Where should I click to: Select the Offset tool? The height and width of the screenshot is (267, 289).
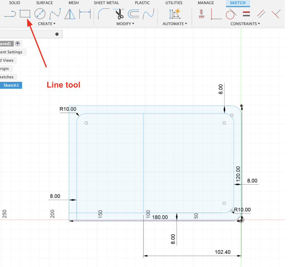(x=134, y=14)
